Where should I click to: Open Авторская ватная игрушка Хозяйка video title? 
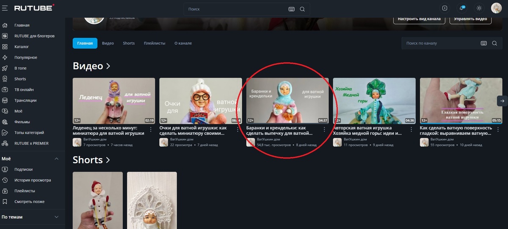[367, 130]
